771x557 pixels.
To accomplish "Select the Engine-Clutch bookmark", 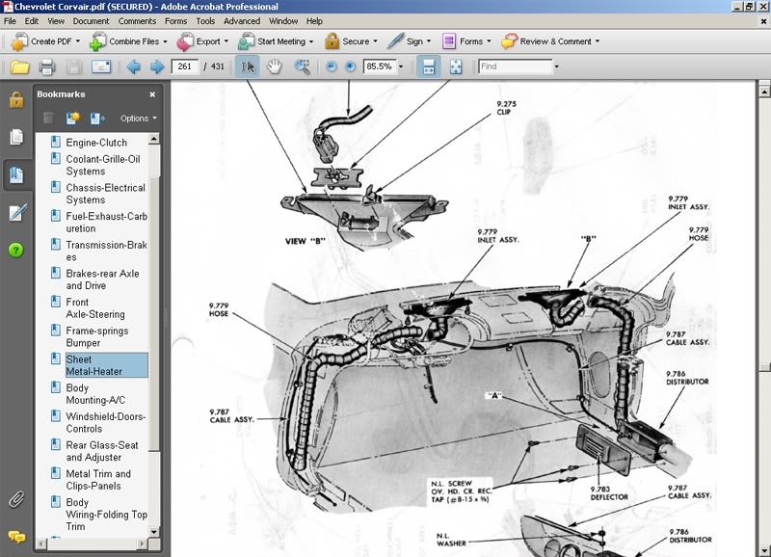I will (96, 143).
